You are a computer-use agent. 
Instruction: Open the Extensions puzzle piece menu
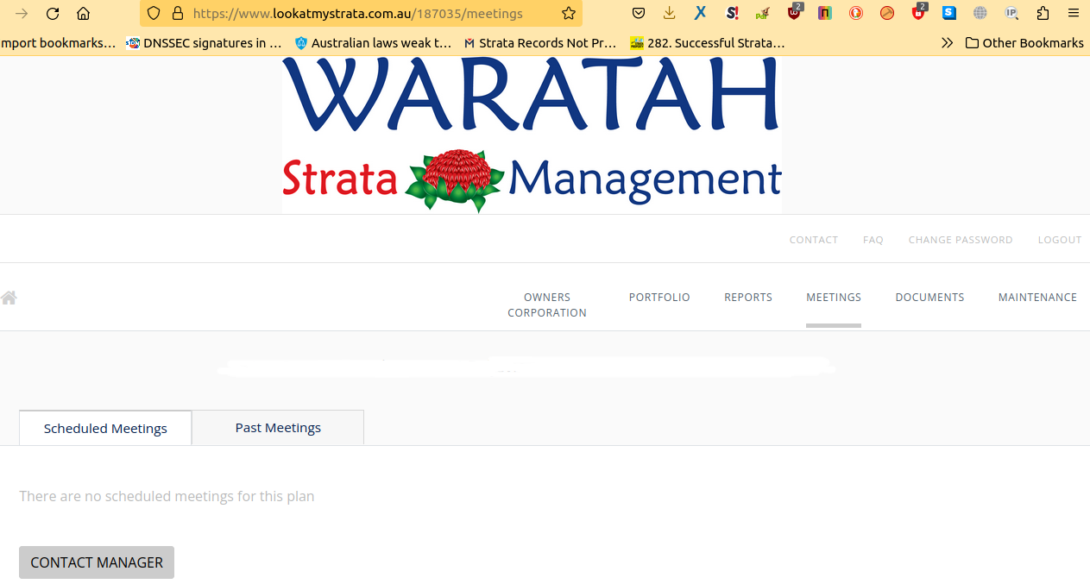[1043, 14]
